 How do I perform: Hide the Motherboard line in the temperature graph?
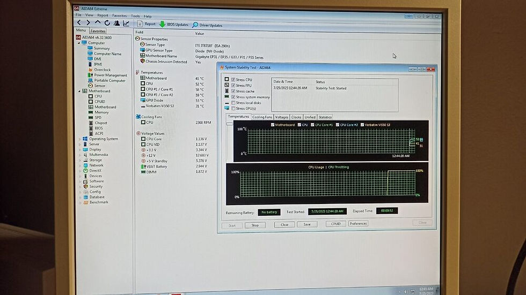click(x=273, y=125)
